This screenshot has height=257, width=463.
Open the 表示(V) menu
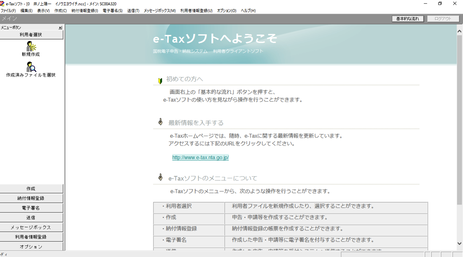pos(43,11)
